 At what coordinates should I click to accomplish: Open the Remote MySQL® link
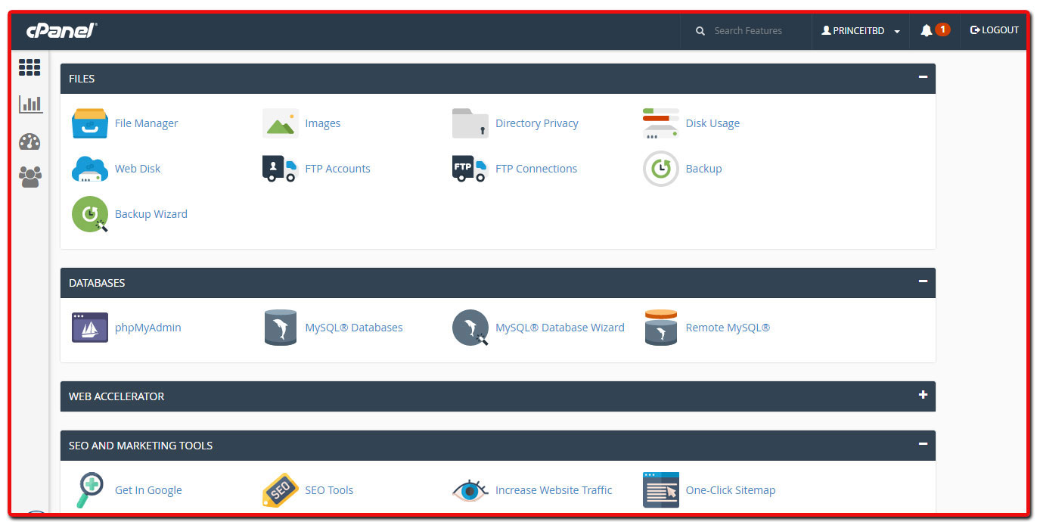click(728, 328)
